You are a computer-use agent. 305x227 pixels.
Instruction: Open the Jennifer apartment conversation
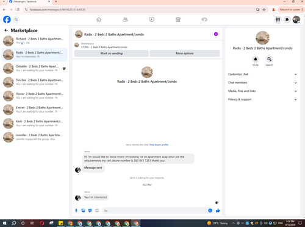pos(34,138)
